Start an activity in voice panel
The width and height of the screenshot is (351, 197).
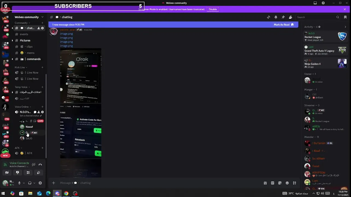coord(28,172)
